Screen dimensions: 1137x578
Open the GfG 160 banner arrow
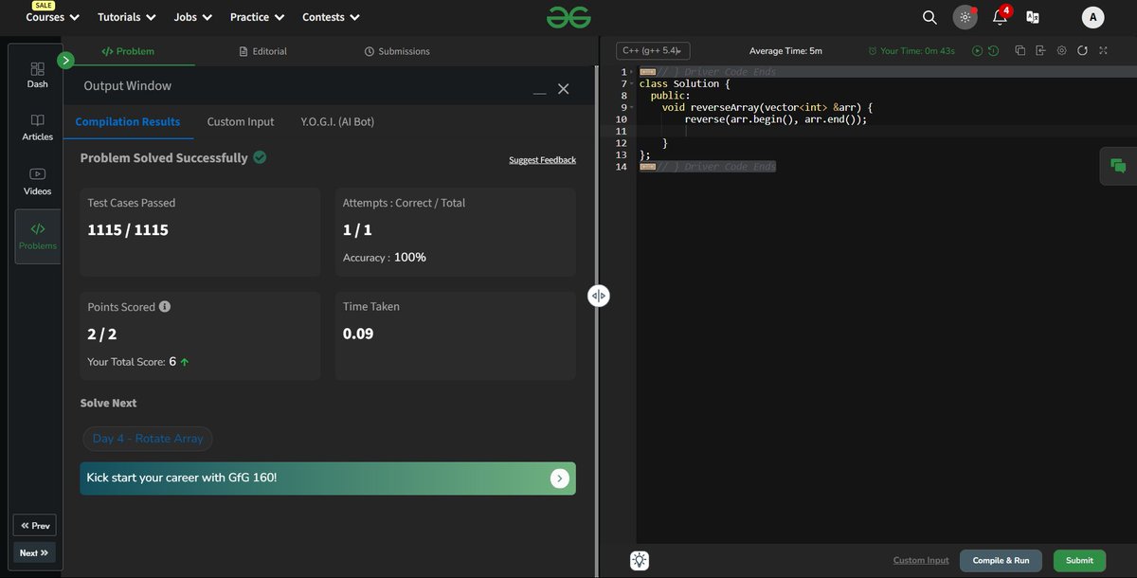(559, 479)
